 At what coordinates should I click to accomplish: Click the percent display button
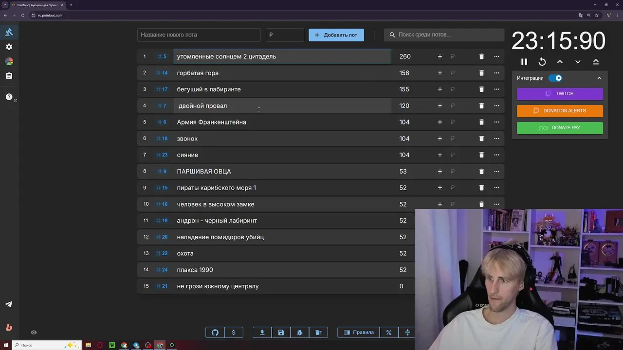click(x=389, y=332)
